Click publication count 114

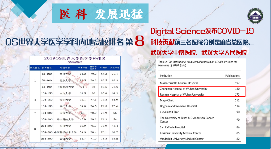237,106
